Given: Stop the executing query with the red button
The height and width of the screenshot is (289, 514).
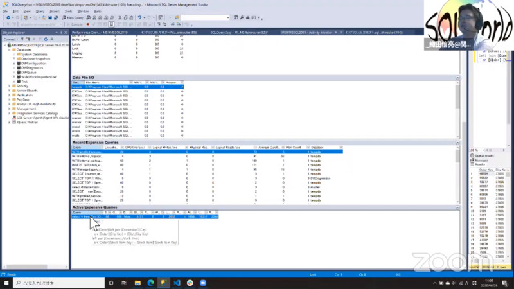Looking at the screenshot, I should pos(87,24).
